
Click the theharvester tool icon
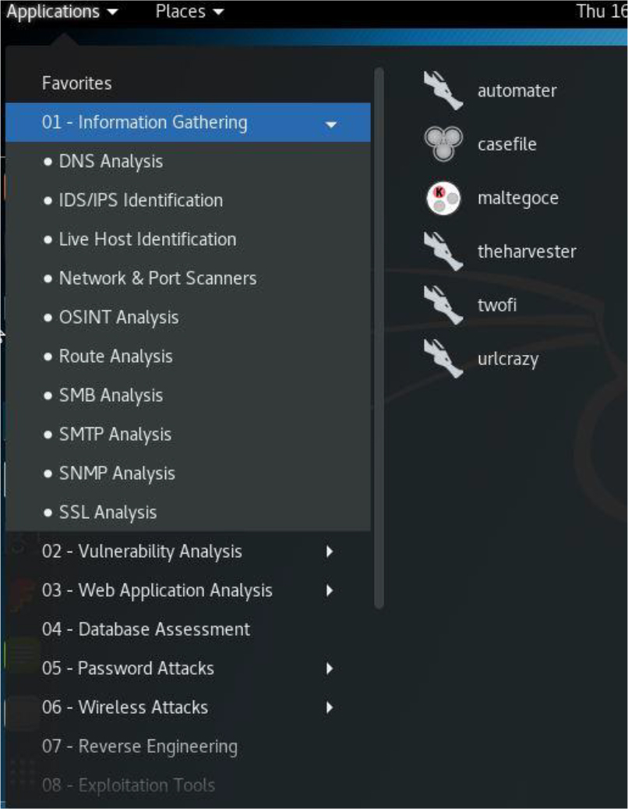pyautogui.click(x=443, y=252)
